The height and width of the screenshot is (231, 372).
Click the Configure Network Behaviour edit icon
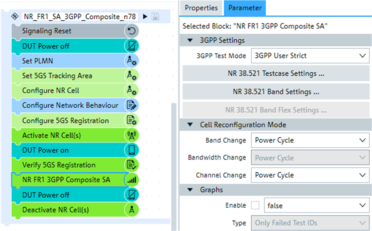point(132,106)
